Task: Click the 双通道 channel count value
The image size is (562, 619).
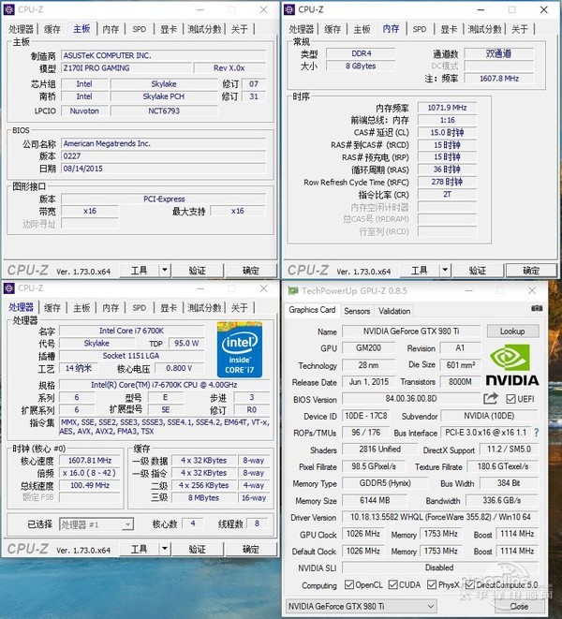Action: pyautogui.click(x=499, y=53)
